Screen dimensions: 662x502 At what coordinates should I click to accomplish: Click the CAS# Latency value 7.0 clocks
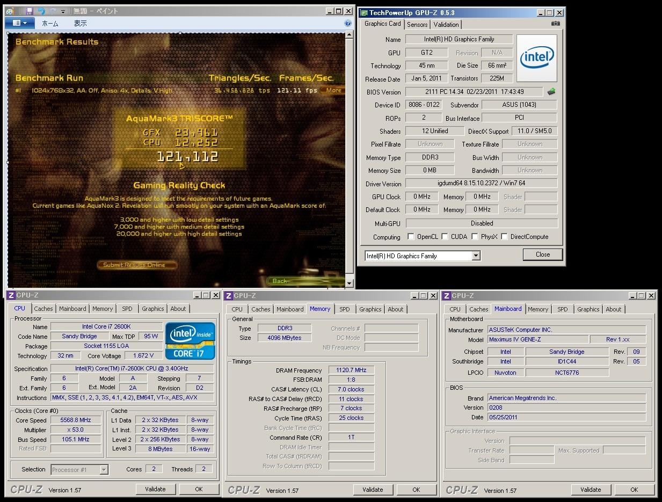point(351,390)
